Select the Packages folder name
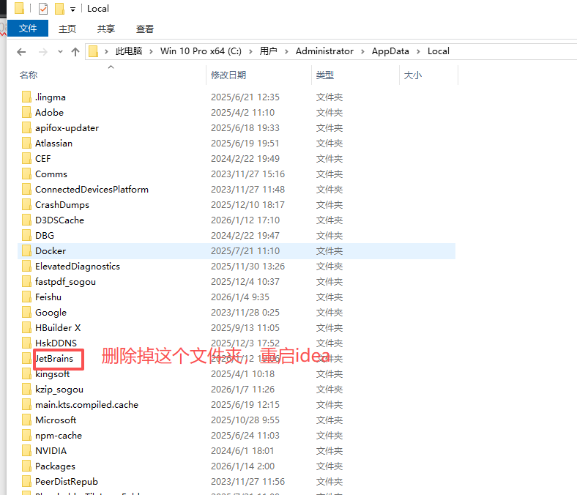 pyautogui.click(x=55, y=466)
